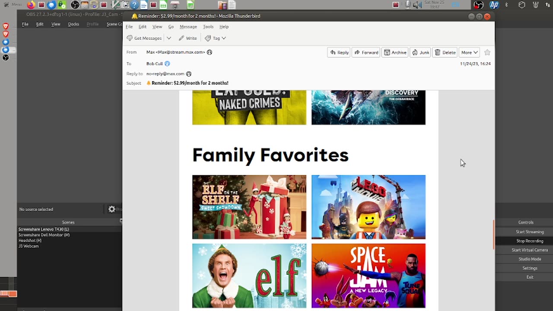
Task: Open Thunderbird Tools menu
Action: [x=208, y=27]
